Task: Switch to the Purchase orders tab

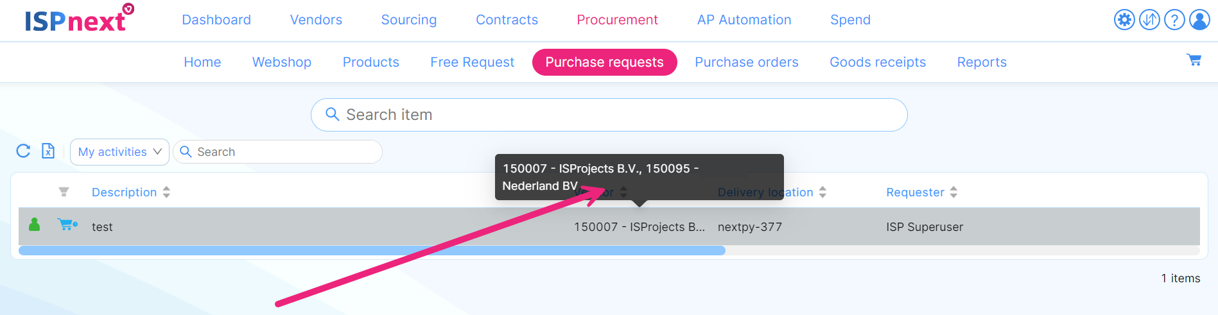Action: click(747, 62)
